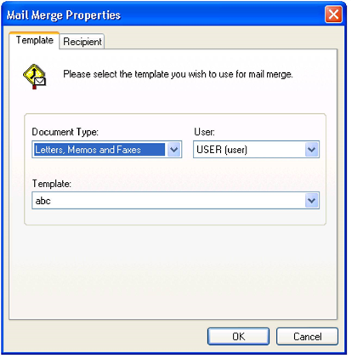Click the highlighted Letters, Memos and Faxes field

(x=99, y=150)
